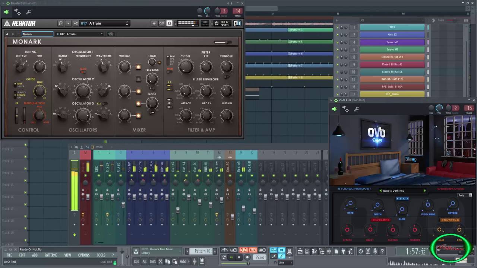Click the Shift modifier button

153,262
